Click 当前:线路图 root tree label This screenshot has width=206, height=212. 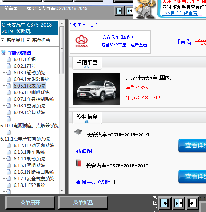[19, 53]
